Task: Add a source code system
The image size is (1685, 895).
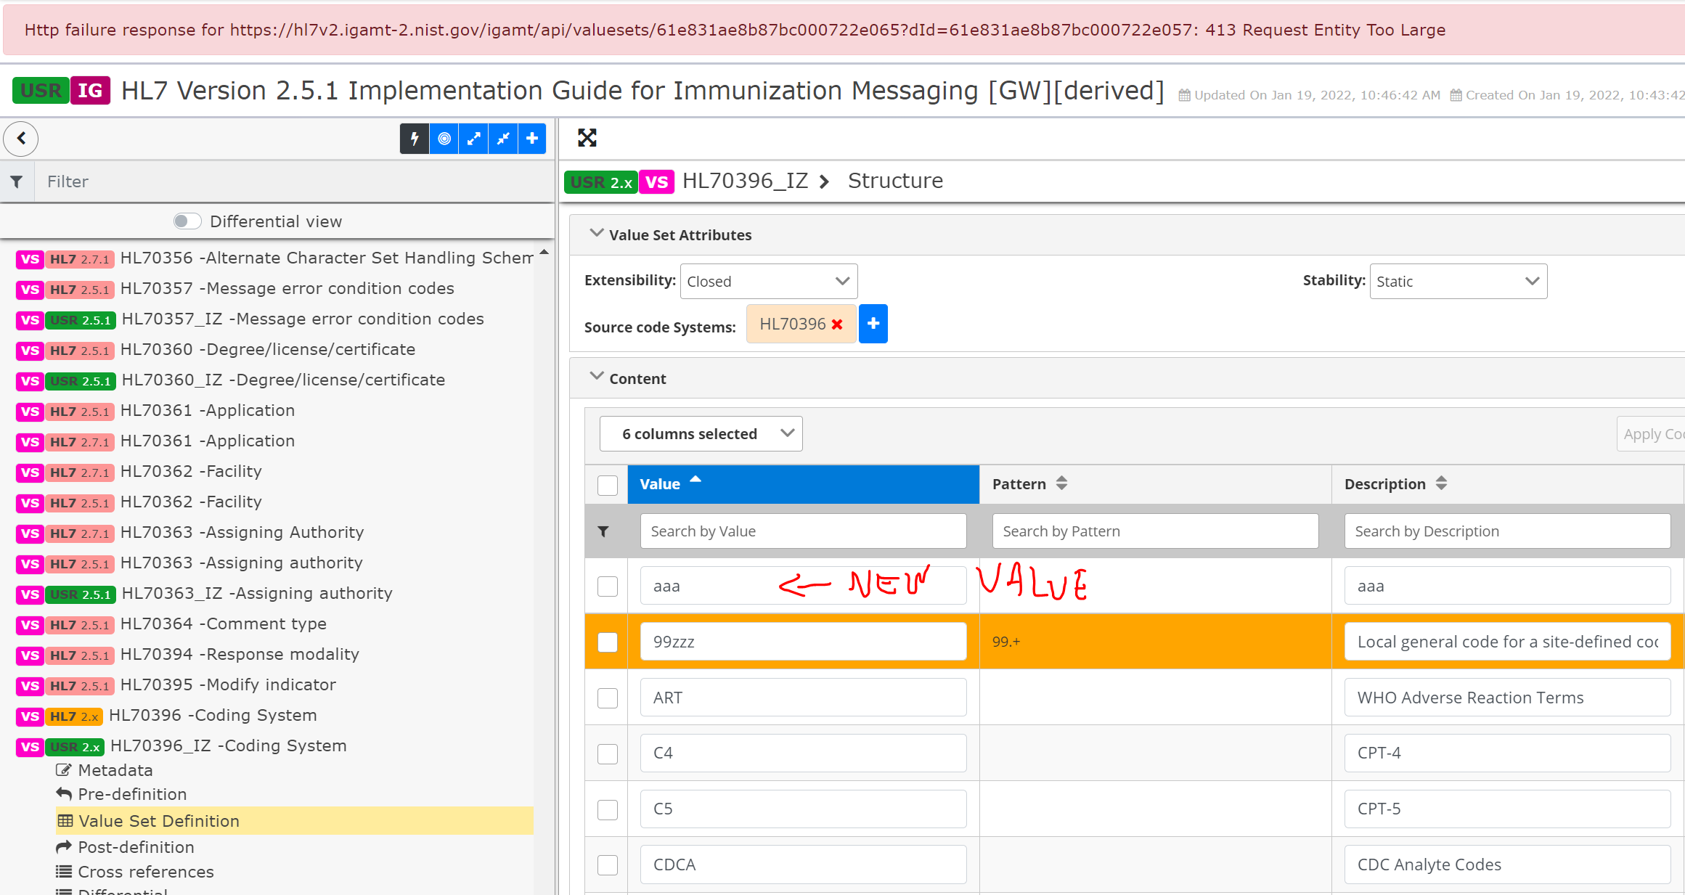Action: [x=873, y=324]
